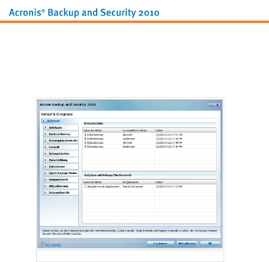Show Firewall events
The image size is (269, 262).
(61, 147)
